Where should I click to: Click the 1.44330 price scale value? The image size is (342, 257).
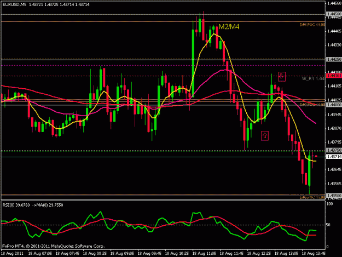coord(334,45)
